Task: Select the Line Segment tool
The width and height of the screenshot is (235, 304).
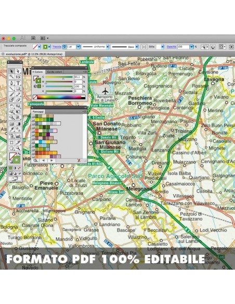Action: (x=11, y=89)
